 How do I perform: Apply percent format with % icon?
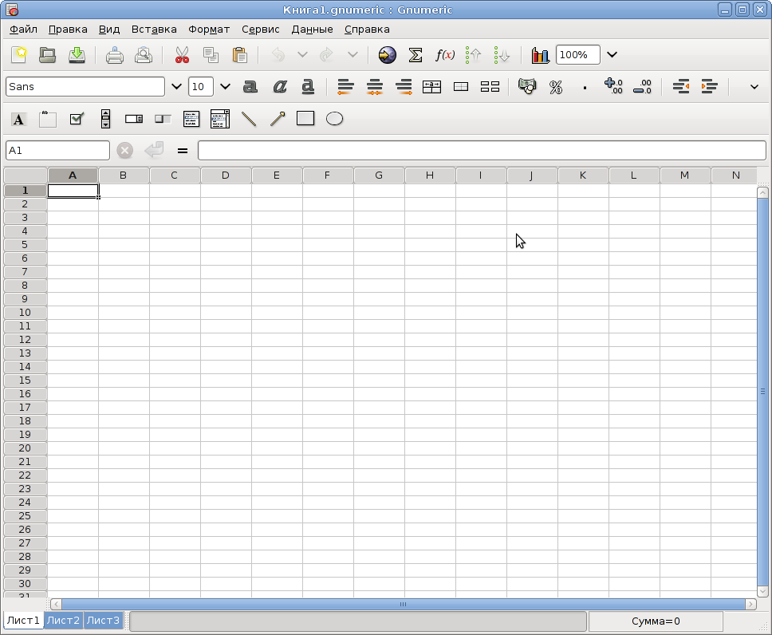[556, 87]
